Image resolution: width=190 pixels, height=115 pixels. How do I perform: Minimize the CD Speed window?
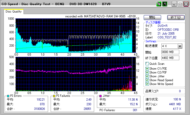pyautogui.click(x=174, y=4)
